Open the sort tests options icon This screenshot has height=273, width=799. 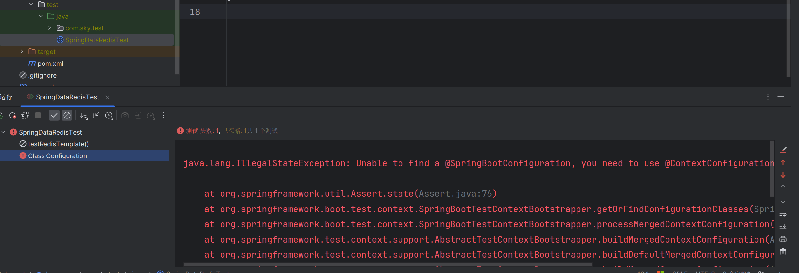click(84, 115)
